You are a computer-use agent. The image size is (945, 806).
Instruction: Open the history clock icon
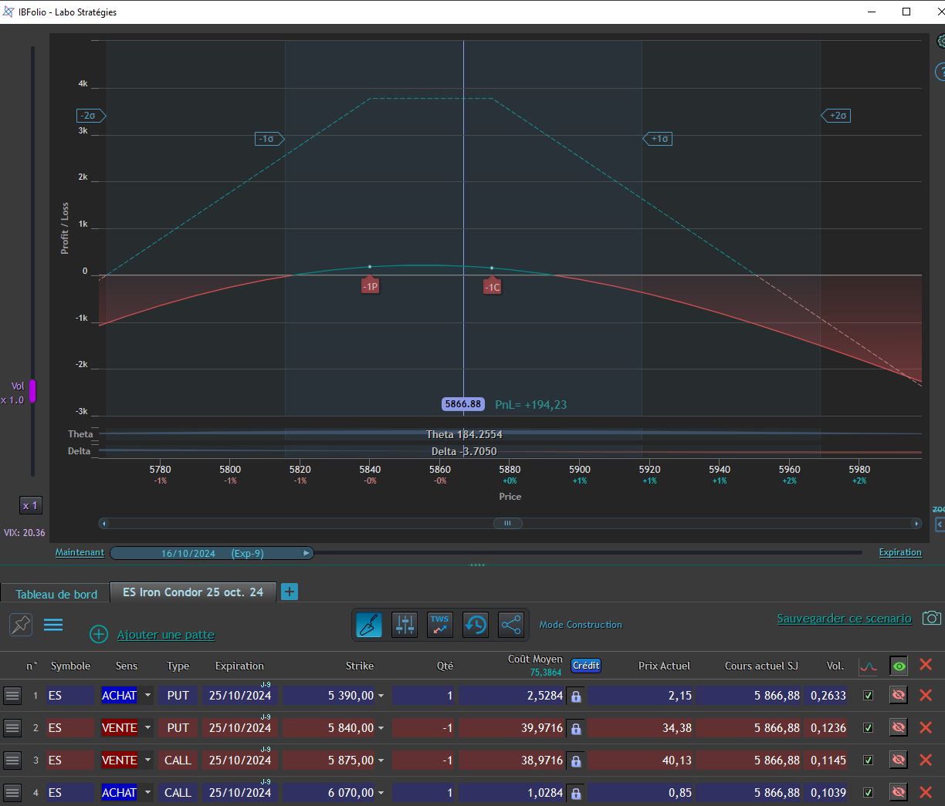(476, 624)
